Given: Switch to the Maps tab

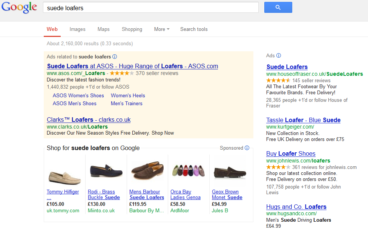Looking at the screenshot, I should [103, 29].
